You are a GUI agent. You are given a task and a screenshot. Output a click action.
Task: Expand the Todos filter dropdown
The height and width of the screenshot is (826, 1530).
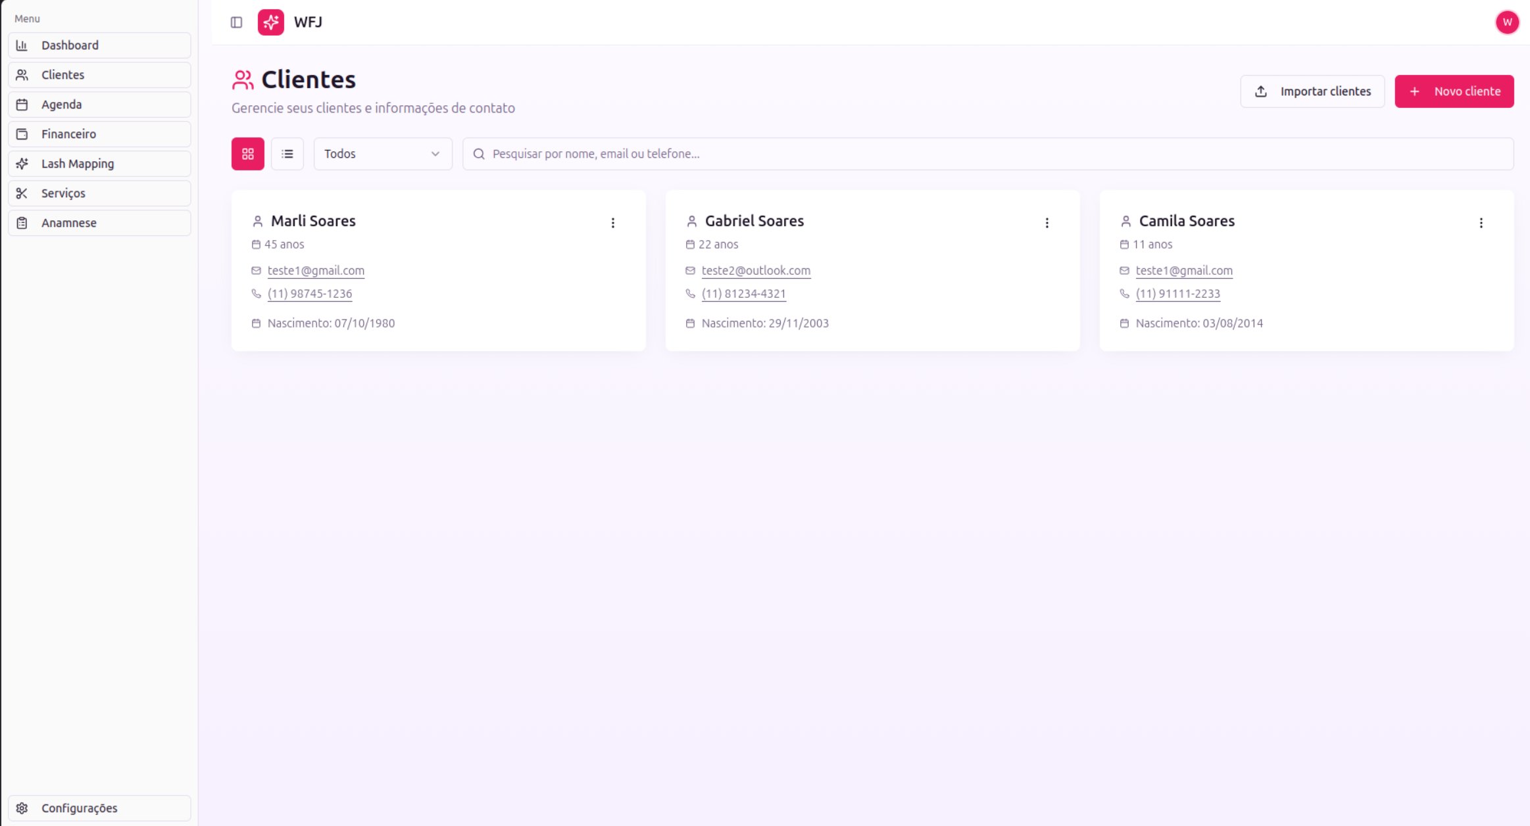(383, 154)
